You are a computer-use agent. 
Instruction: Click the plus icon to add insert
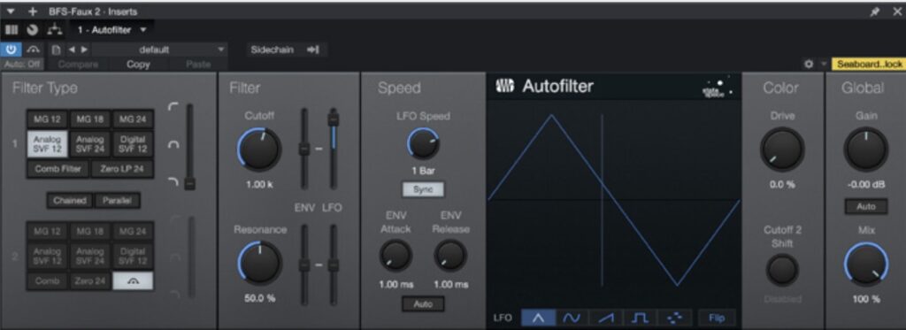(x=33, y=11)
